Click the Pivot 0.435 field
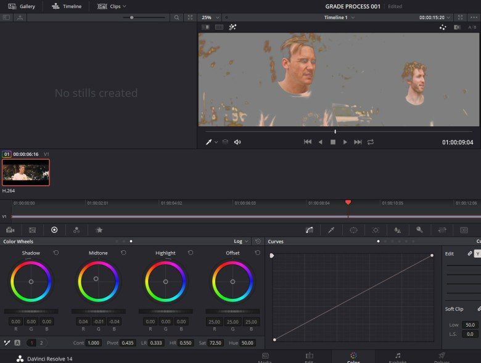Screen dimensions: 481x363 128,343
